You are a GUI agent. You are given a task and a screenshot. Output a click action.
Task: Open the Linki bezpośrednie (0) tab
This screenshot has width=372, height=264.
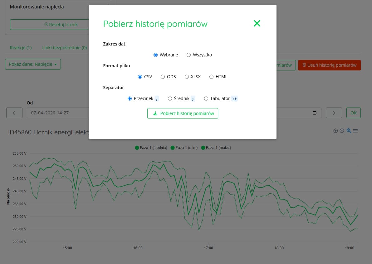64,47
